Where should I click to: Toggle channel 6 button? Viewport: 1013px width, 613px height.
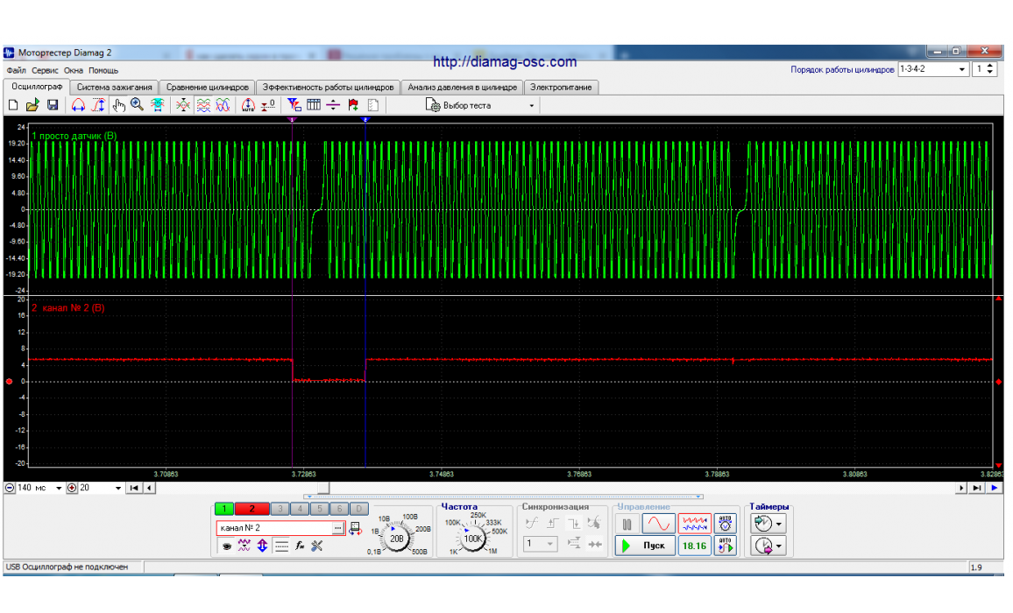(339, 509)
